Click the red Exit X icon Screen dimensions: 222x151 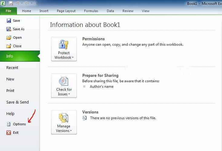[9, 133]
